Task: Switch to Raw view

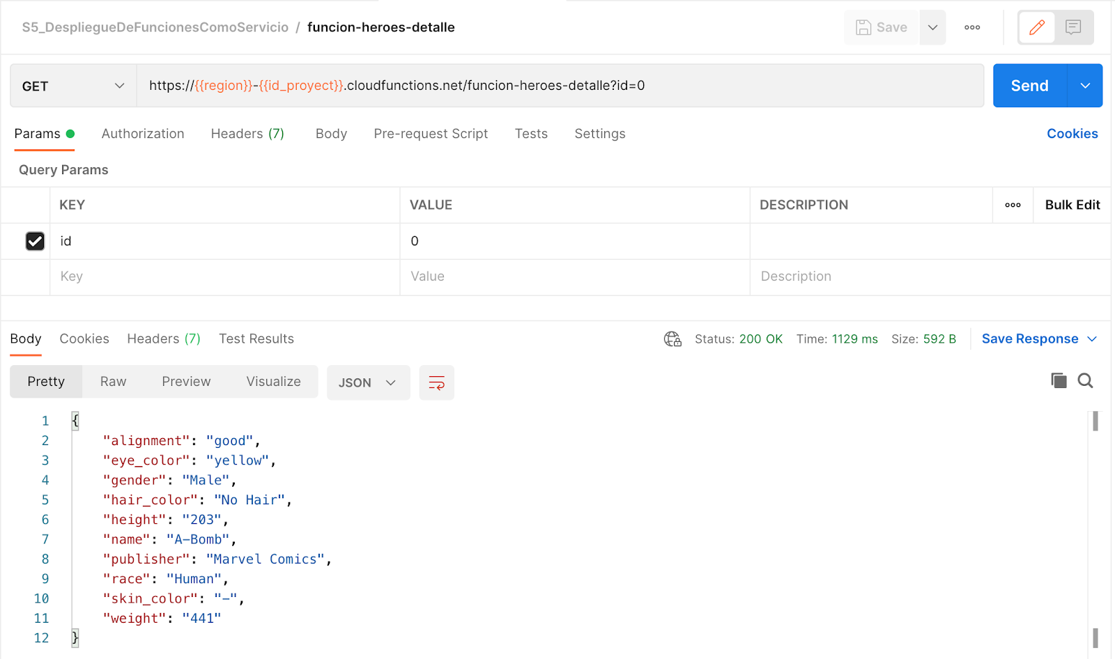Action: click(x=113, y=382)
